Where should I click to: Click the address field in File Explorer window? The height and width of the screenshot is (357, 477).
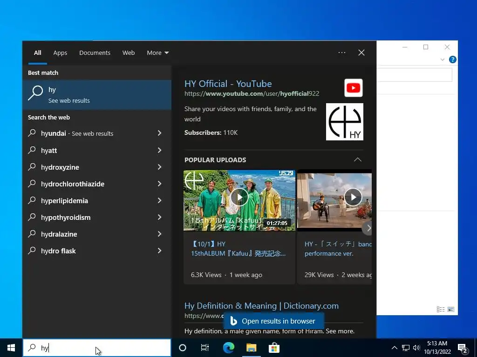click(414, 75)
